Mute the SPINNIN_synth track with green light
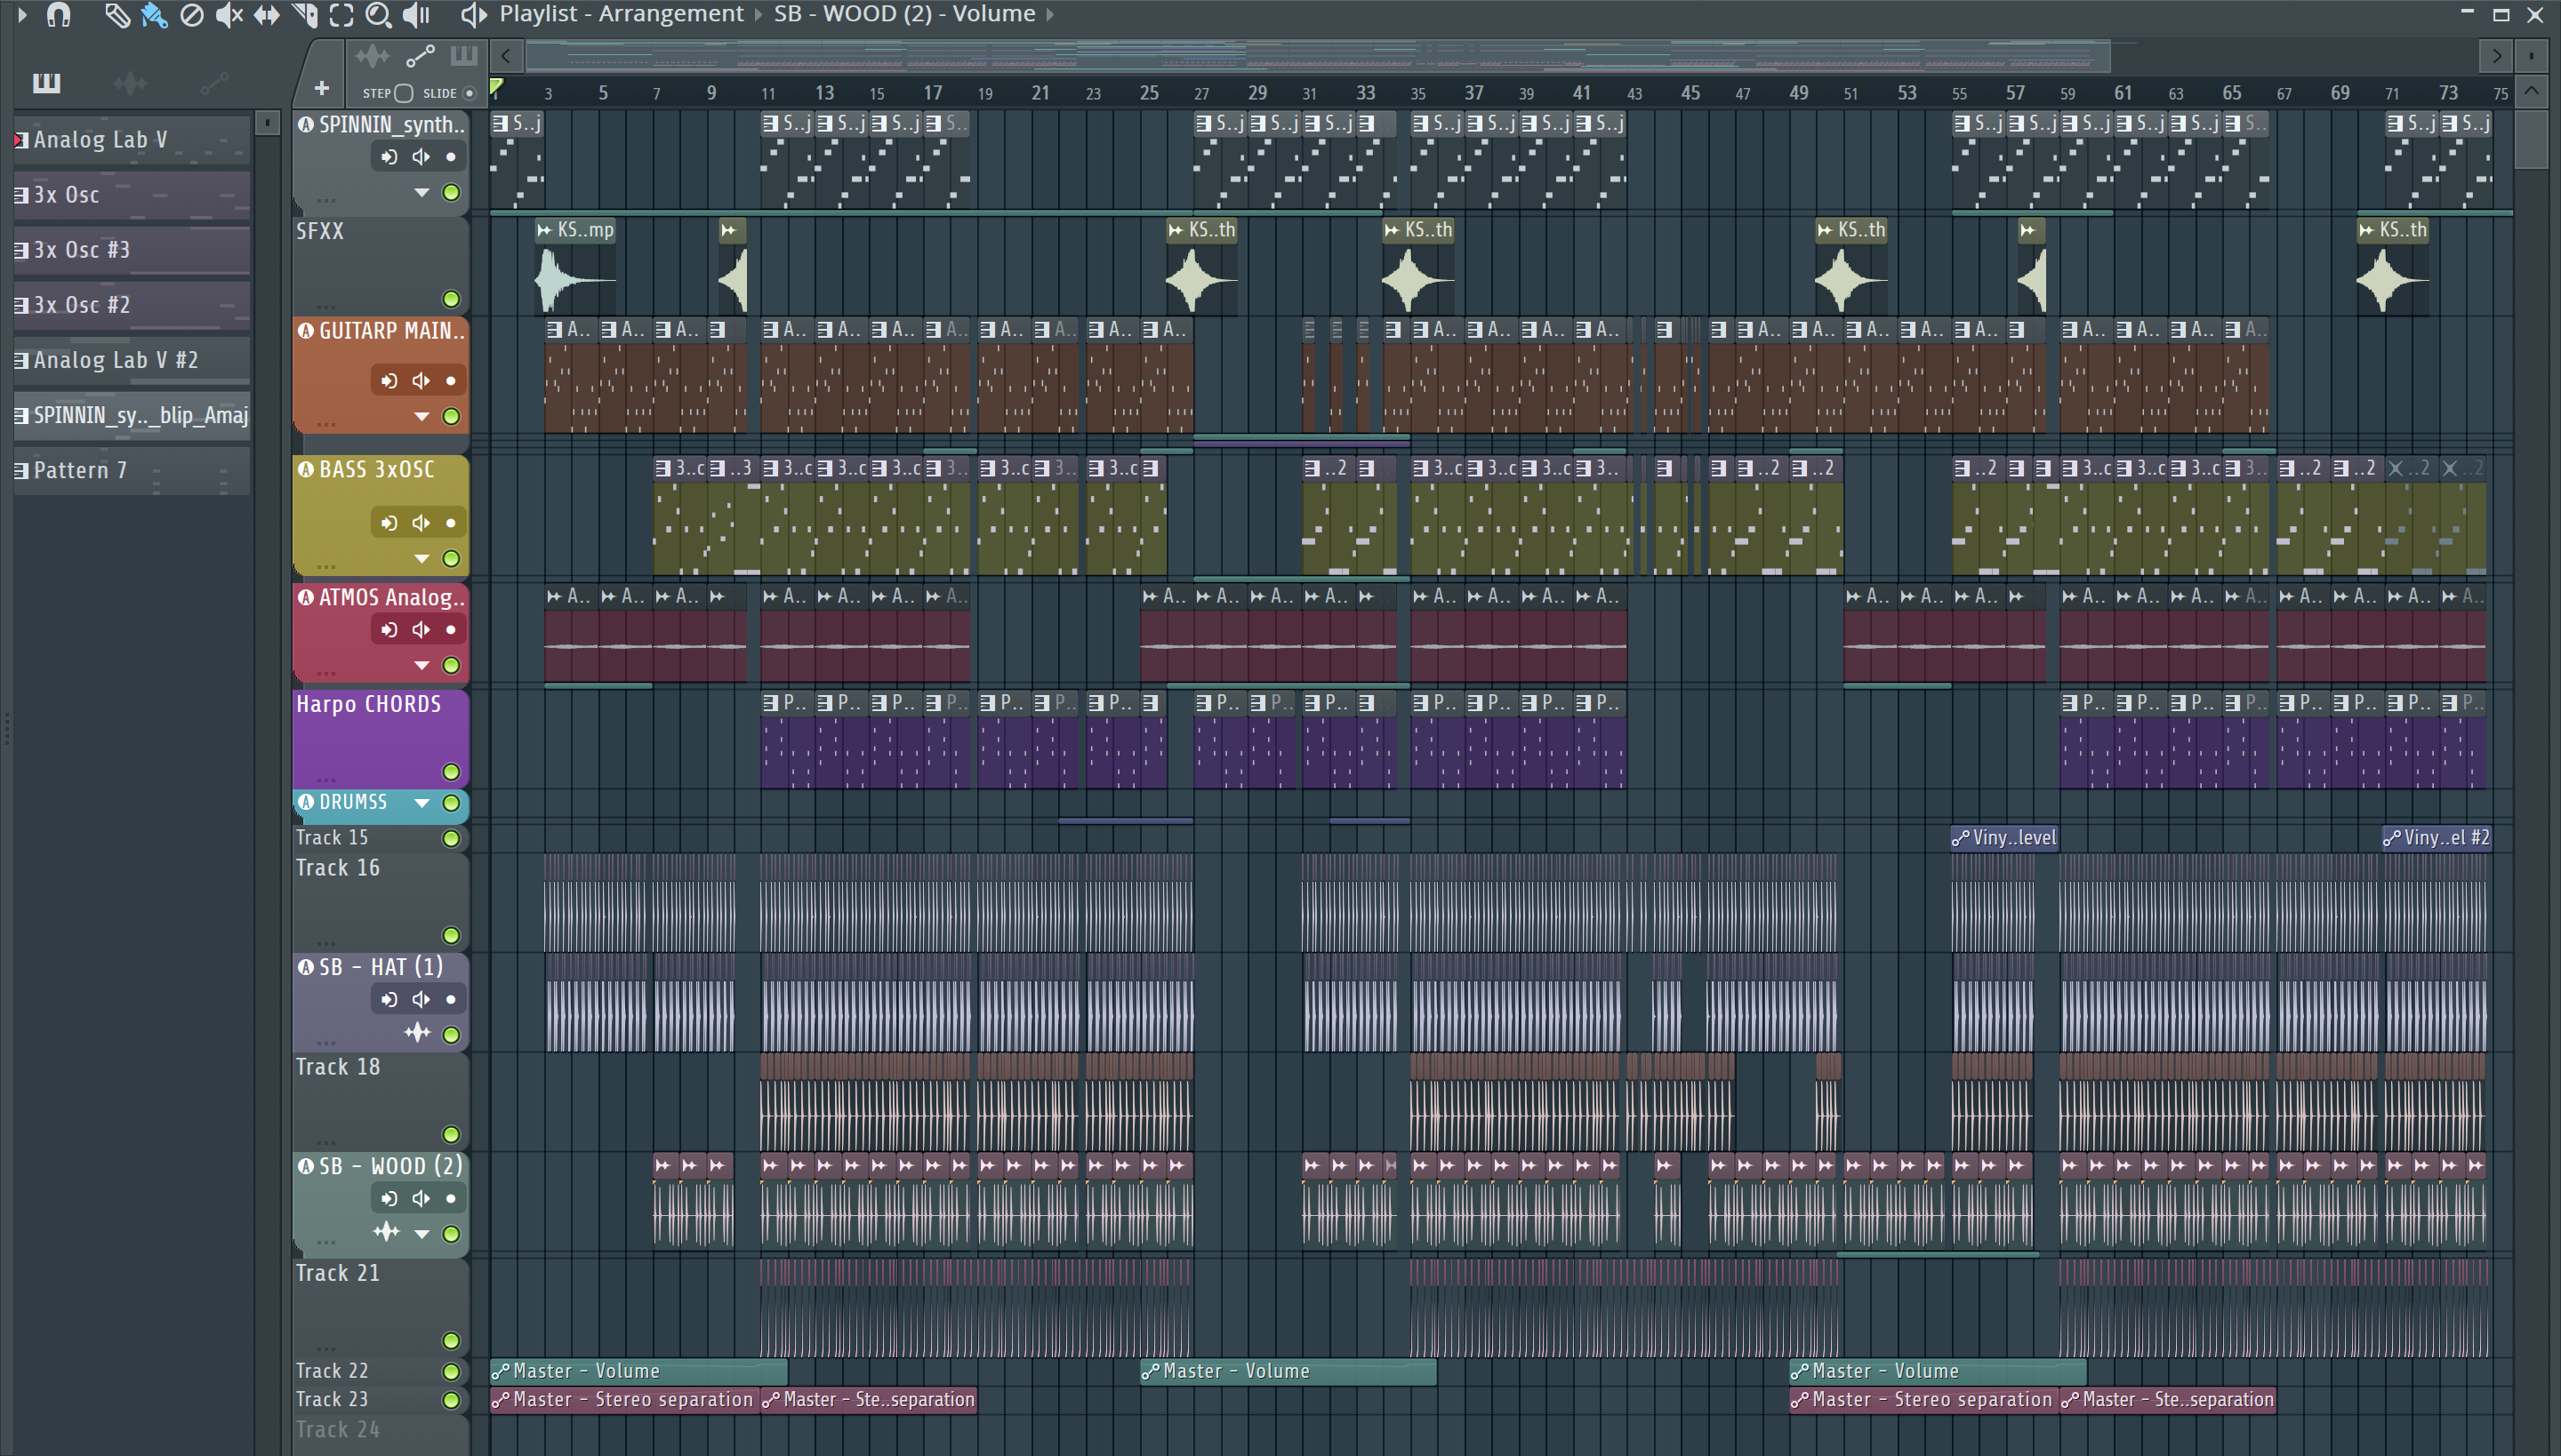The width and height of the screenshot is (2561, 1456). [451, 193]
